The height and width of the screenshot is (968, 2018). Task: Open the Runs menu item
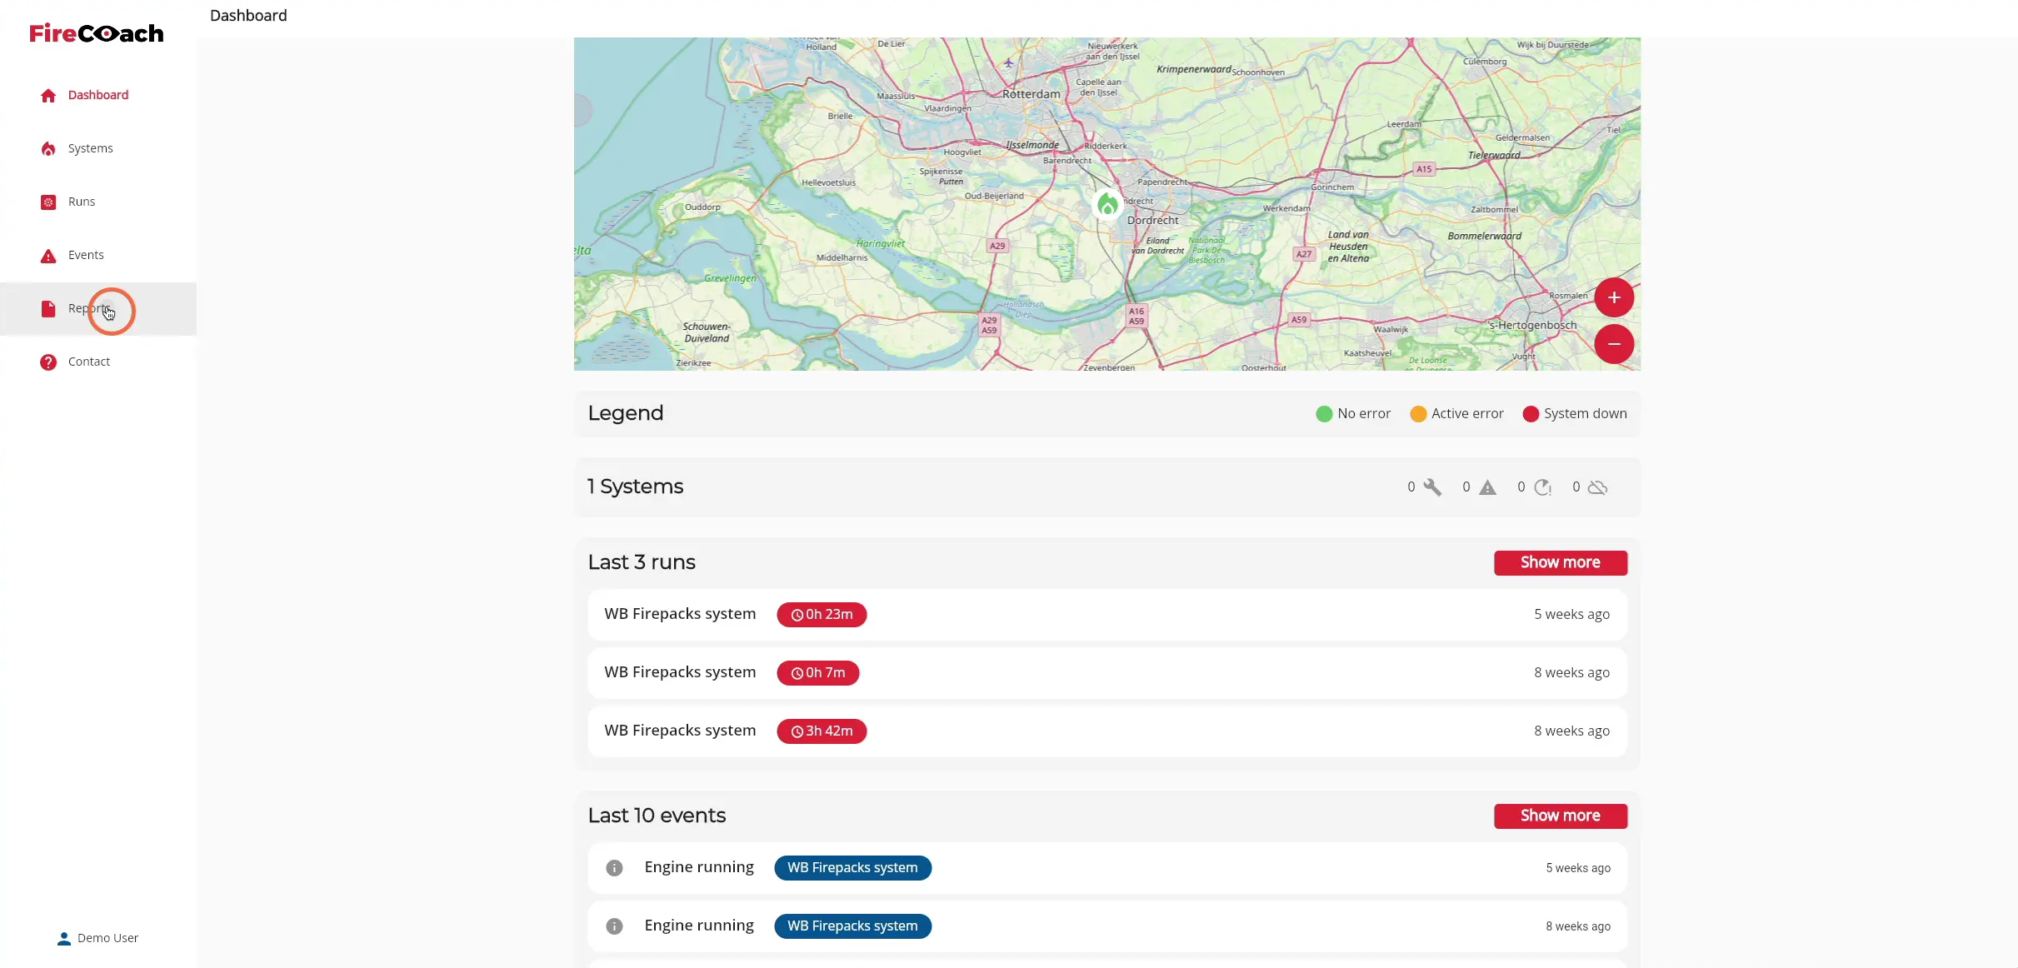coord(98,202)
